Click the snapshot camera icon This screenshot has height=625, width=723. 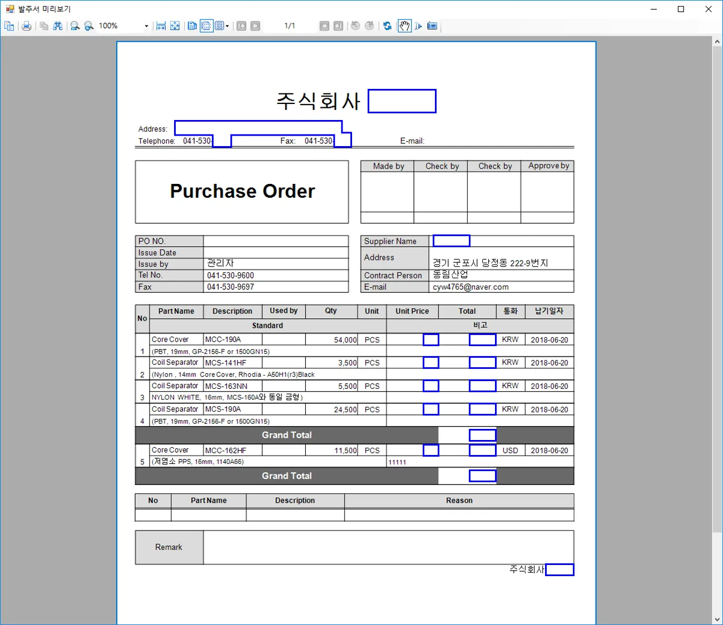pos(432,26)
